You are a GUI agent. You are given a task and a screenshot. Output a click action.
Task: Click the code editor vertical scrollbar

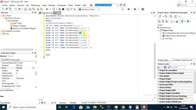point(155,61)
